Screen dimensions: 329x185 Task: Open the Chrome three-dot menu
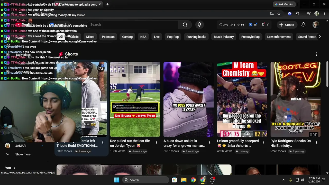pos(324,14)
